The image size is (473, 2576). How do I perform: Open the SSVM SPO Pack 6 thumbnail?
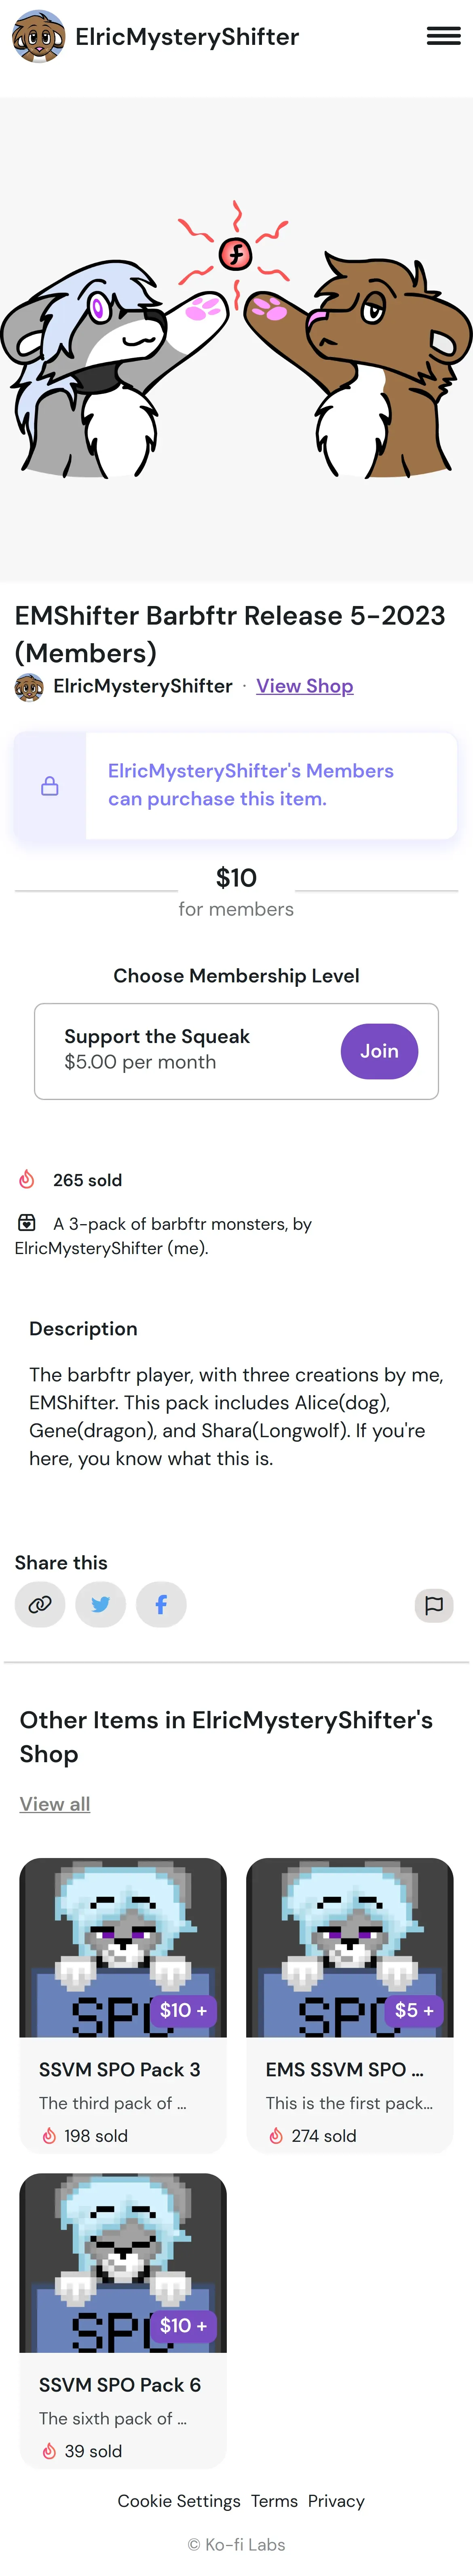click(123, 2262)
